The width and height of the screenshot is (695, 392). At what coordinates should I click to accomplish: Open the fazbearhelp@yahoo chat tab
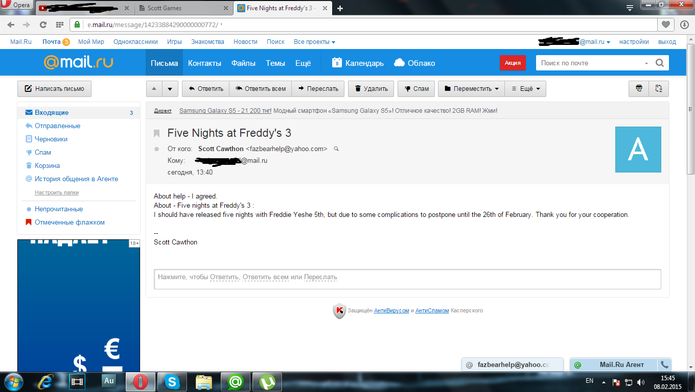tap(513, 364)
